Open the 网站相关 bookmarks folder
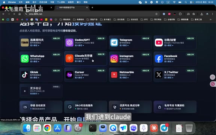This screenshot has height=135, width=216. [x=65, y=19]
